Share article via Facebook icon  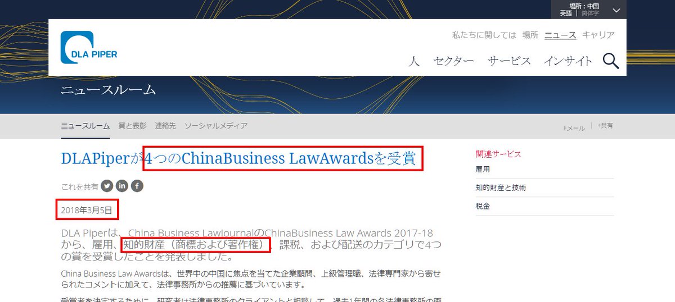tap(137, 186)
